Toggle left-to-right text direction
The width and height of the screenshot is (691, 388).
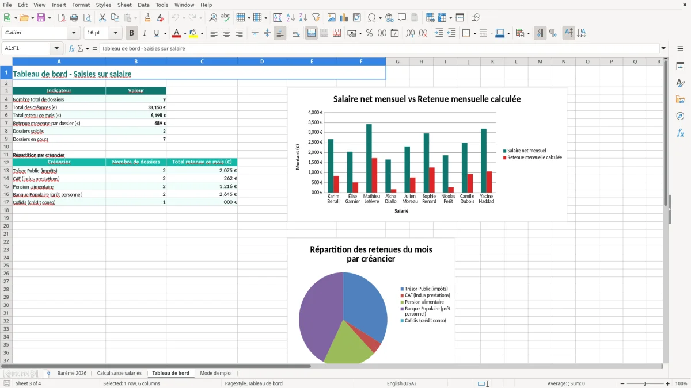[540, 33]
